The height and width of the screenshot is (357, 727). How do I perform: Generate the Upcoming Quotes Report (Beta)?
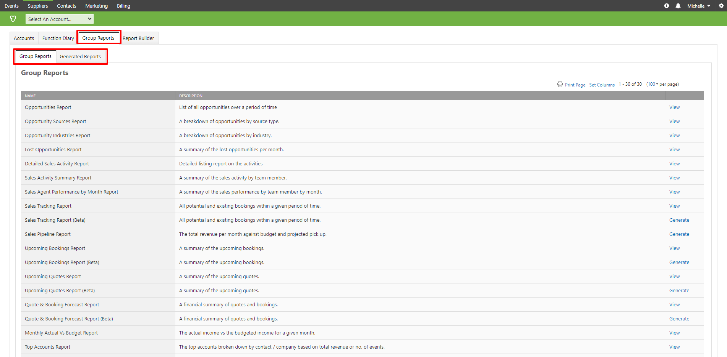[x=679, y=291]
